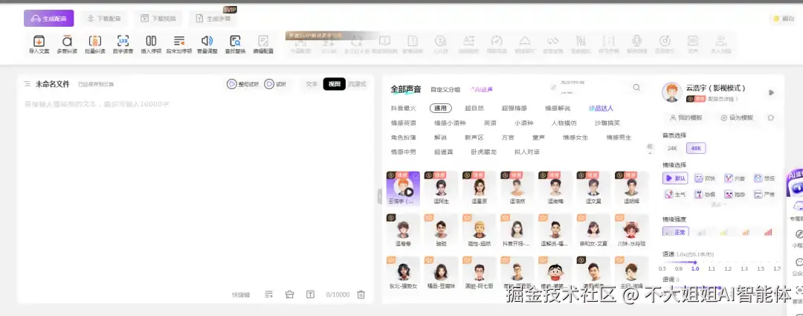803x316 pixels.
Task: Click the favorite icon beside 设为模板
Action: click(771, 117)
